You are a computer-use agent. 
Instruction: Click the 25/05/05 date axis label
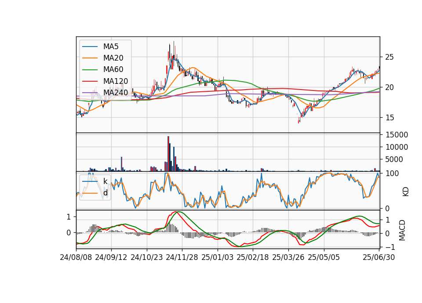pos(324,258)
